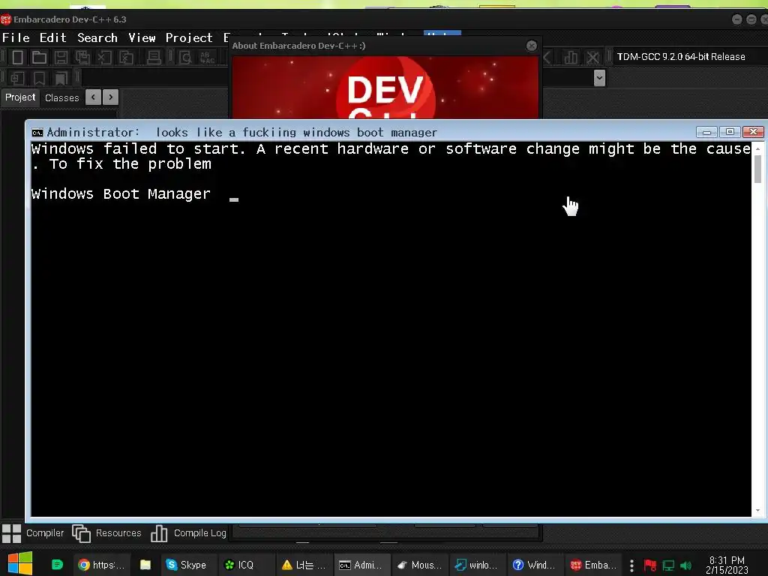Click the back arrow toolbar icon right of About dialog
Image resolution: width=768 pixels, height=576 pixels.
[547, 57]
